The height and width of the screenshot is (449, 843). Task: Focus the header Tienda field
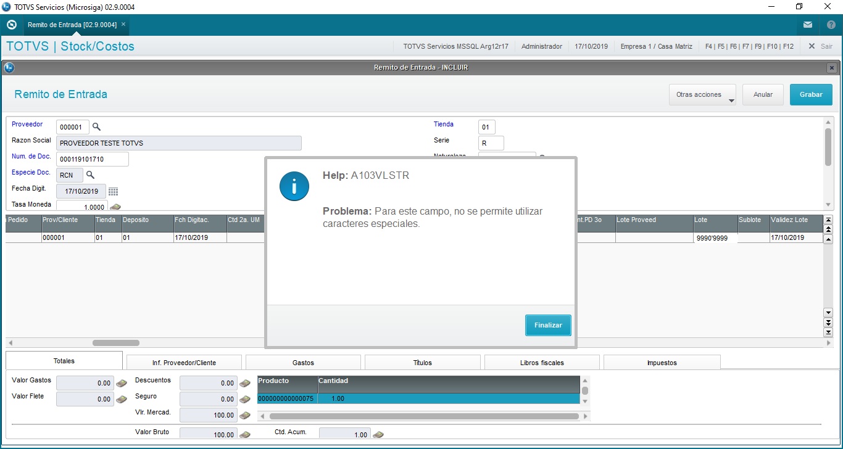coord(487,127)
